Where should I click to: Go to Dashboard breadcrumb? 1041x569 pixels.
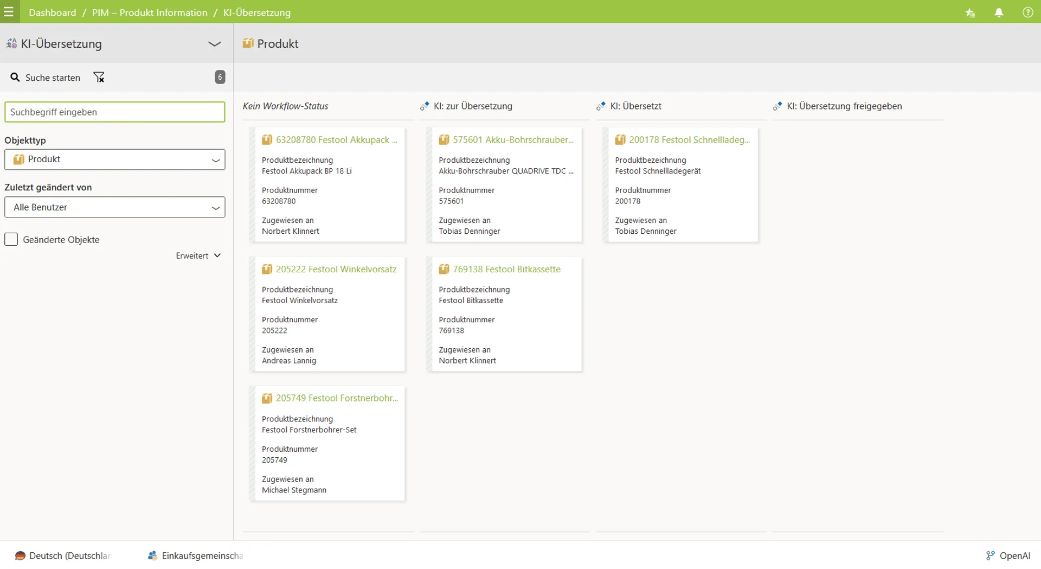[x=53, y=12]
